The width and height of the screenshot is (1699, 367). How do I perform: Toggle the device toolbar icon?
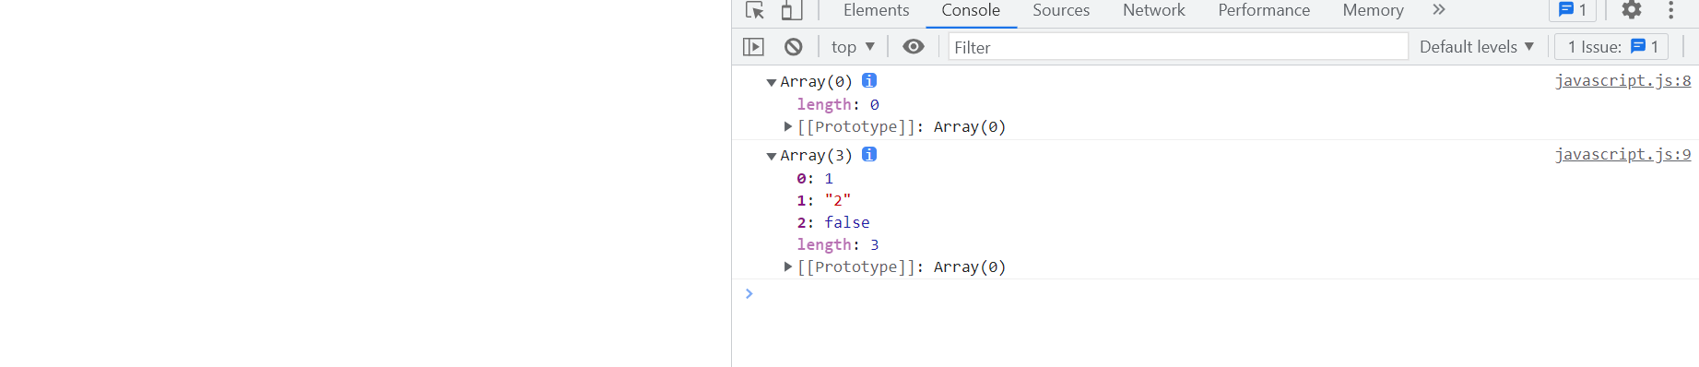pyautogui.click(x=791, y=10)
